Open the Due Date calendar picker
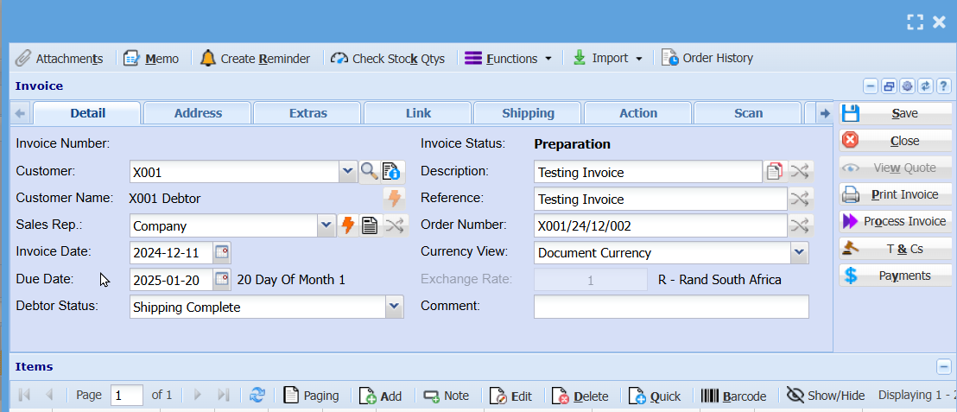This screenshot has width=957, height=412. tap(222, 280)
